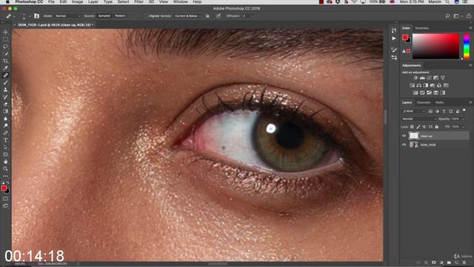Open the Color panel foreground swatch
Image resolution: width=474 pixels, height=267 pixels.
(x=405, y=38)
